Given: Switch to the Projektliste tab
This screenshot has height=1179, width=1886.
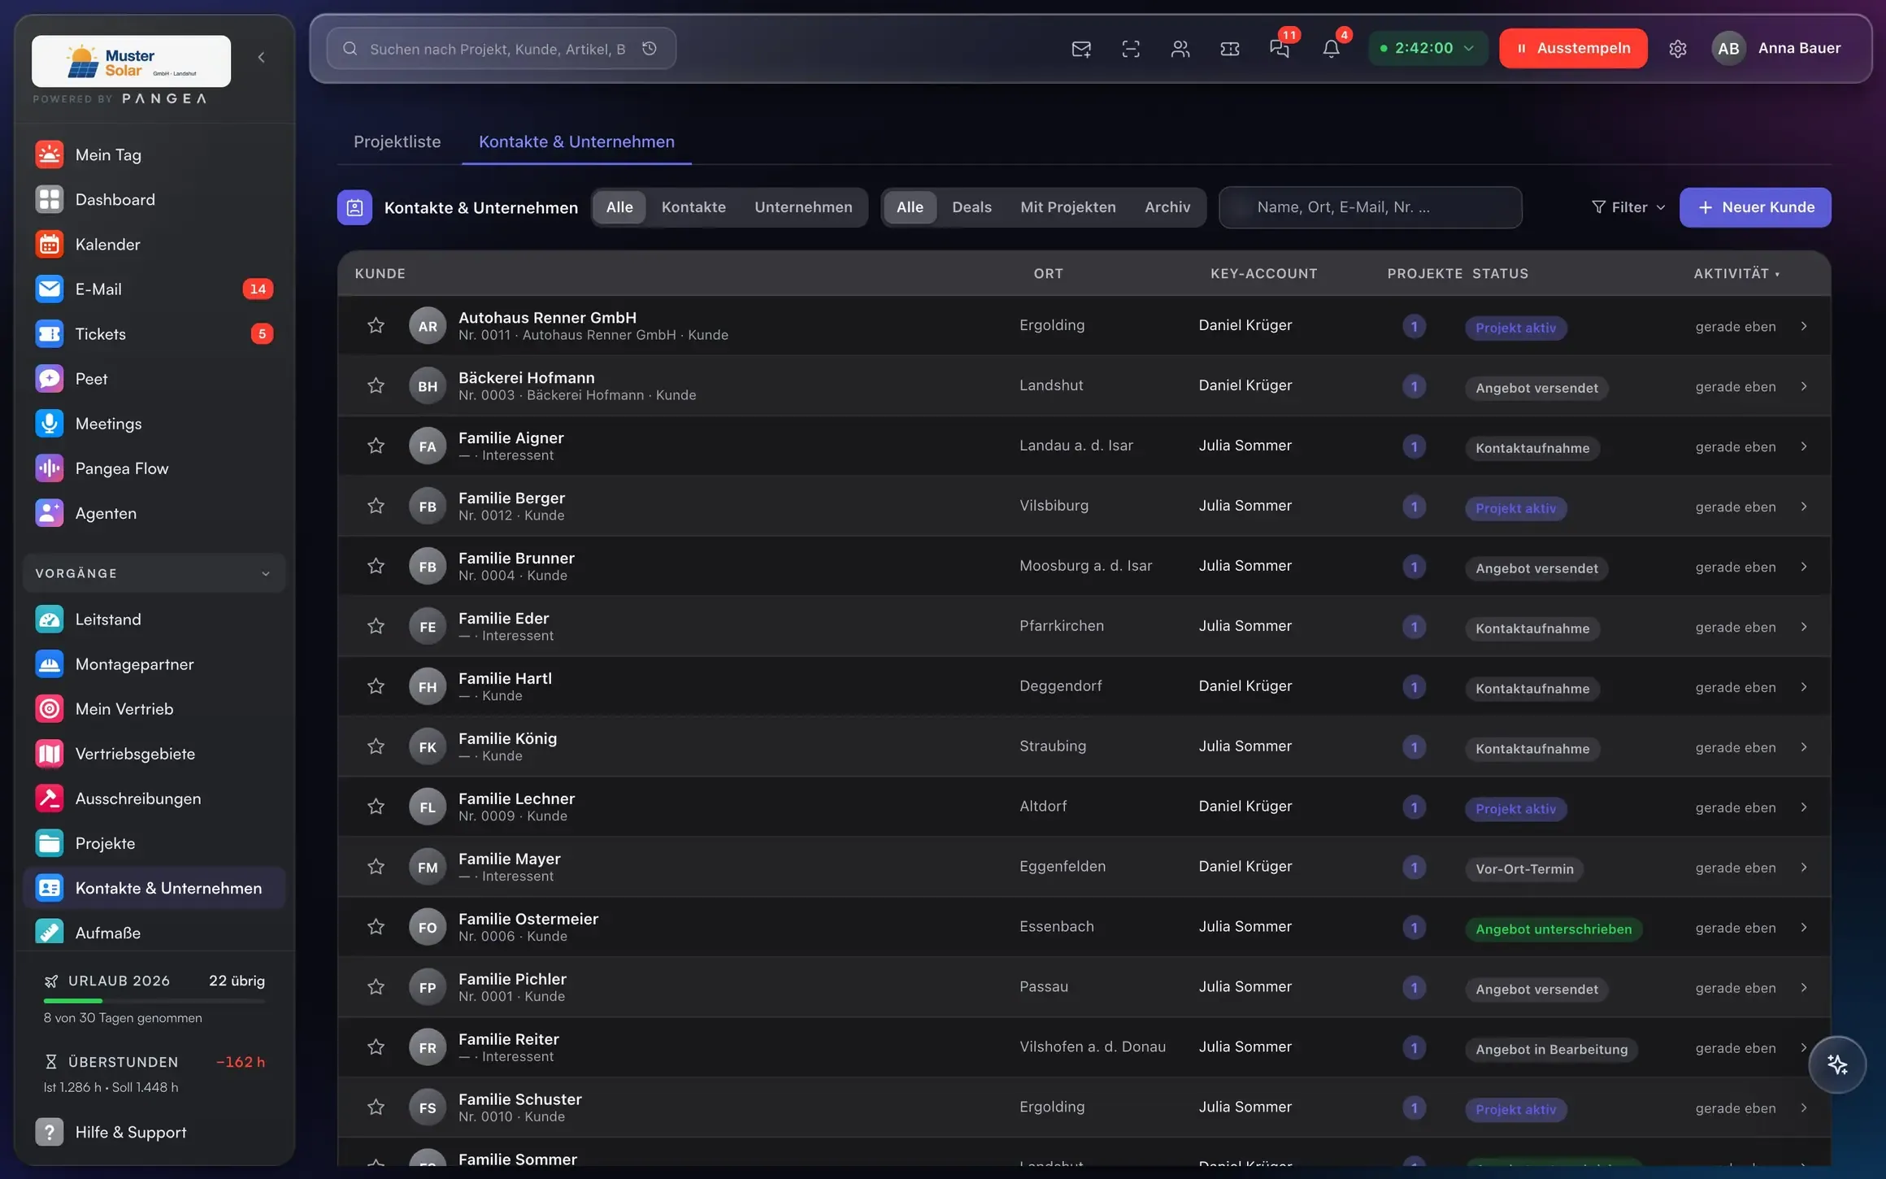Looking at the screenshot, I should pos(397,141).
